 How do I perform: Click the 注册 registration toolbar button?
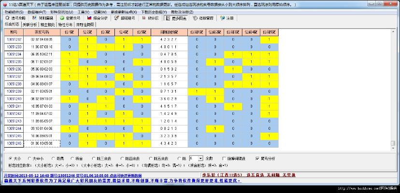pyautogui.click(x=228, y=18)
